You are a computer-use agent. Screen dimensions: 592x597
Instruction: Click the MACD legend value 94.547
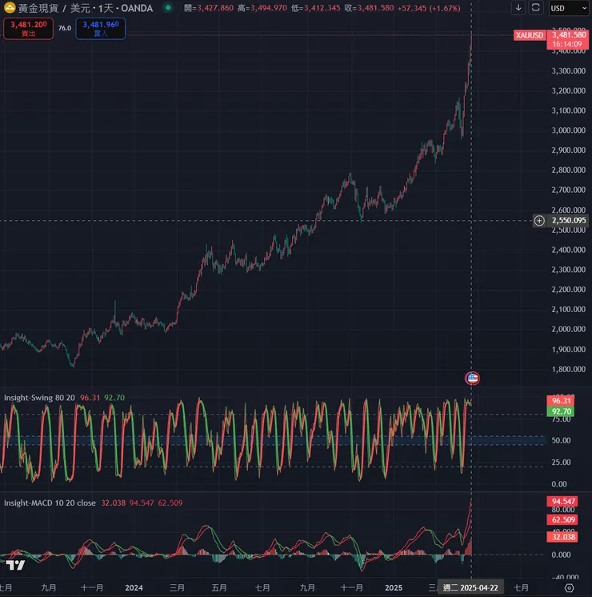click(x=142, y=503)
